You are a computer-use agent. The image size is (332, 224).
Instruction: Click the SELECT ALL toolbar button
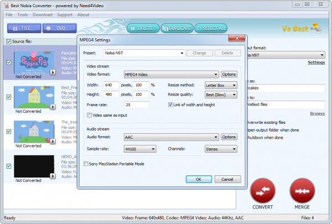coord(211,28)
